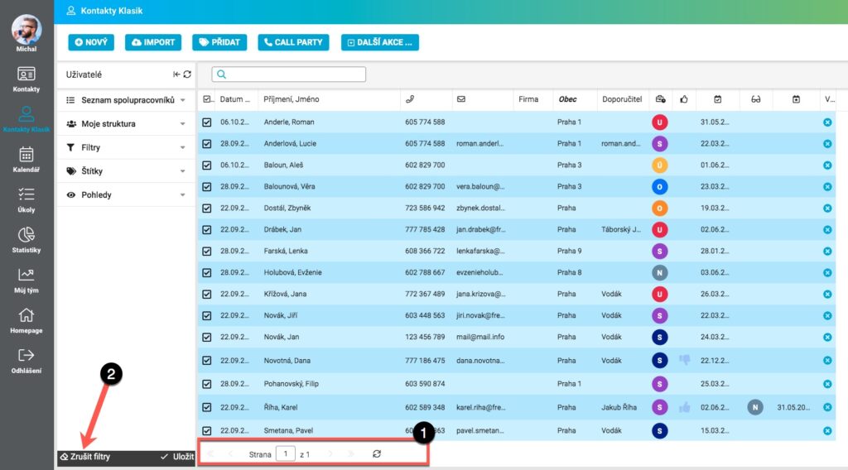Screen dimensions: 848x470
Task: Open the DALŠÍ AKCE dropdown button
Action: pyautogui.click(x=379, y=42)
